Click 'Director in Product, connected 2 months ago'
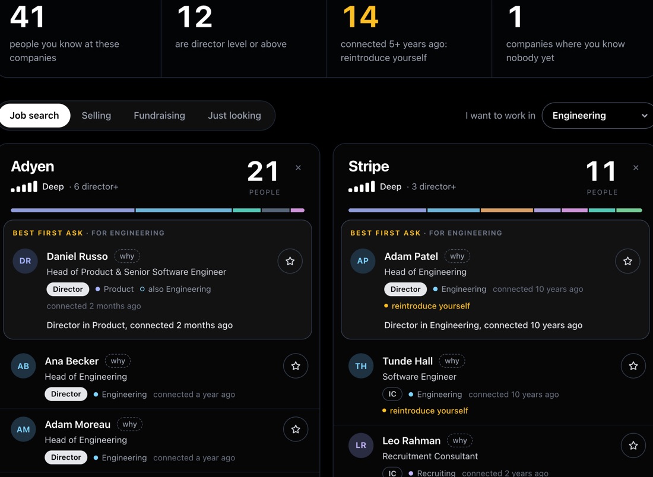 140,326
